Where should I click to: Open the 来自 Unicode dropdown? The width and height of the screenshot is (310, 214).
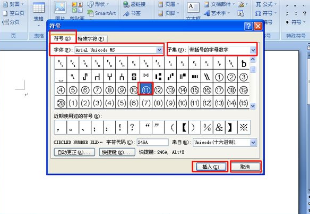tap(253, 143)
